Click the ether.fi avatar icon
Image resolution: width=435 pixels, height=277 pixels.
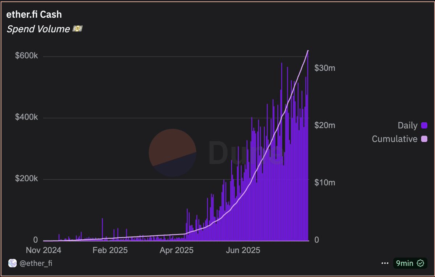pos(12,263)
